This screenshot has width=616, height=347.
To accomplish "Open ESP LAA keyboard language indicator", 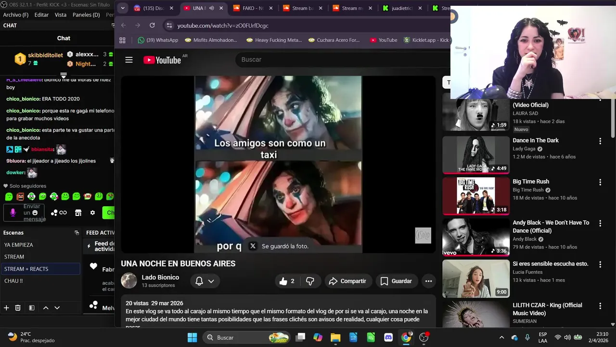I will point(543,337).
